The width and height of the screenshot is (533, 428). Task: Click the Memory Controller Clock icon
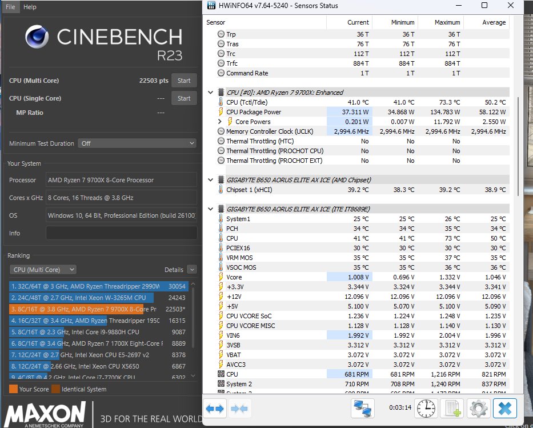[221, 131]
